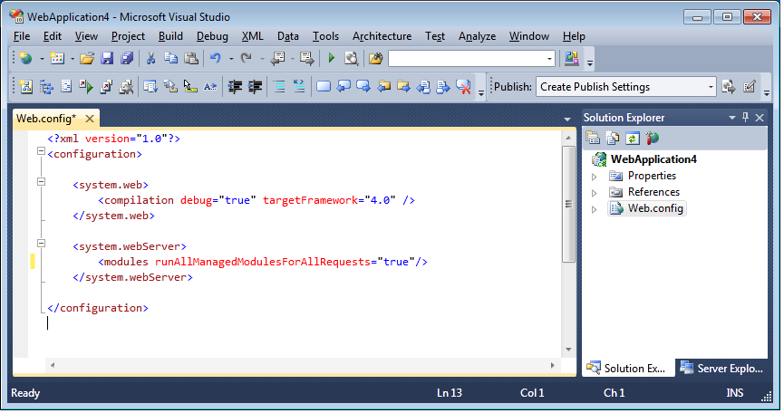Switch to the Solution Explorer bottom tab
784x413 pixels.
click(628, 369)
